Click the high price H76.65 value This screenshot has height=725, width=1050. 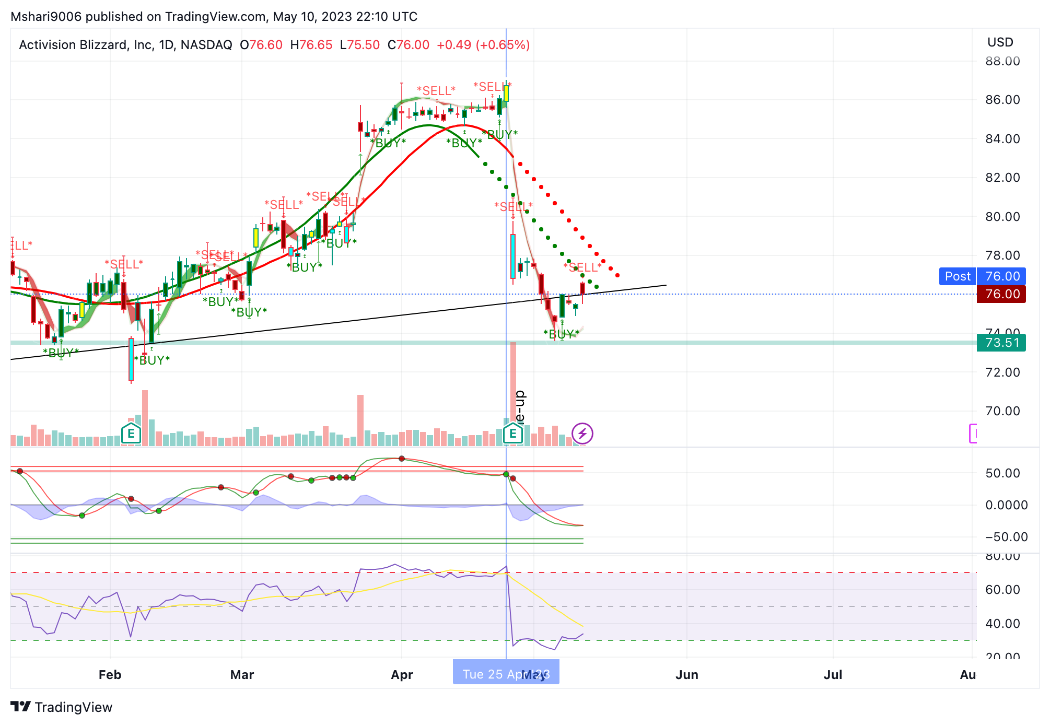click(311, 45)
